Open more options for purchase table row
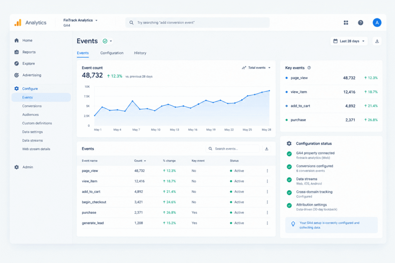The height and width of the screenshot is (263, 395). tap(267, 213)
